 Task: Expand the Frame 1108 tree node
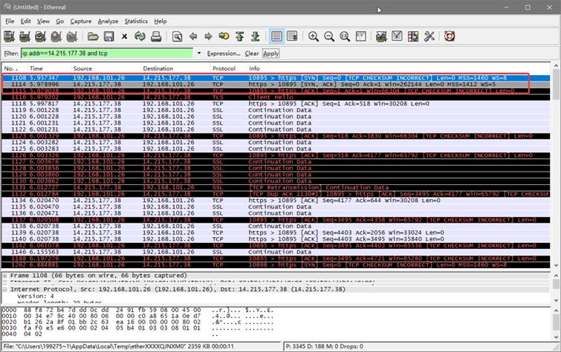point(5,276)
